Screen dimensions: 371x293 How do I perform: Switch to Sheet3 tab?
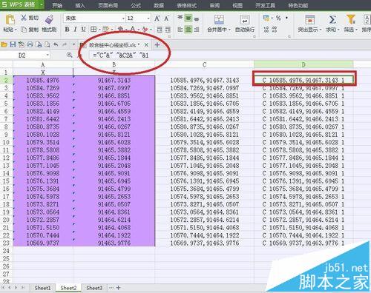click(x=94, y=288)
